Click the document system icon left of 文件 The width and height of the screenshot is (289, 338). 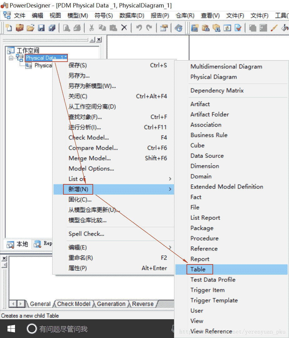[7, 15]
